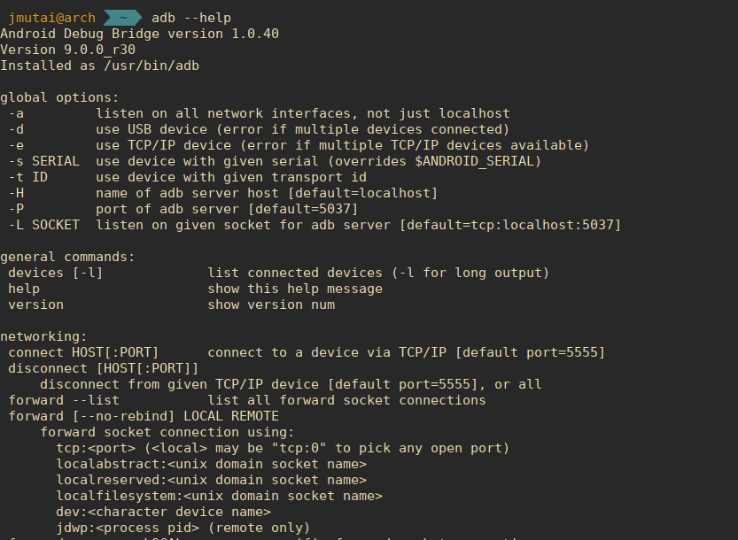Click the general commands heading
This screenshot has width=738, height=540.
pos(67,257)
